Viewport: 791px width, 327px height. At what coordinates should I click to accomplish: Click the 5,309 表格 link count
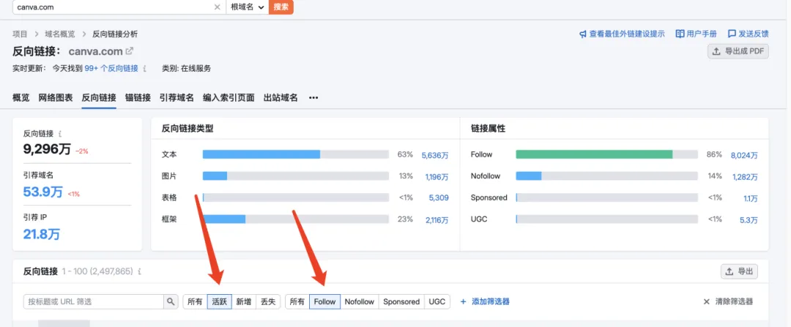pos(439,198)
